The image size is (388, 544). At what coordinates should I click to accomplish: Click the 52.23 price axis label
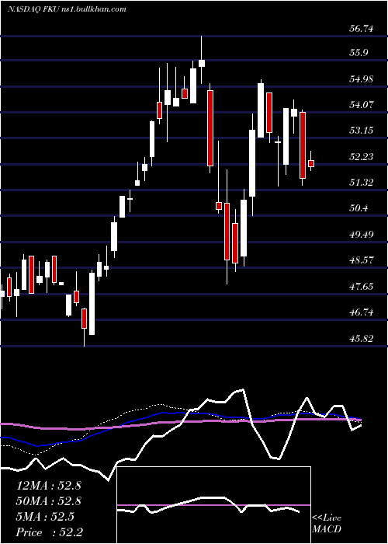point(362,157)
